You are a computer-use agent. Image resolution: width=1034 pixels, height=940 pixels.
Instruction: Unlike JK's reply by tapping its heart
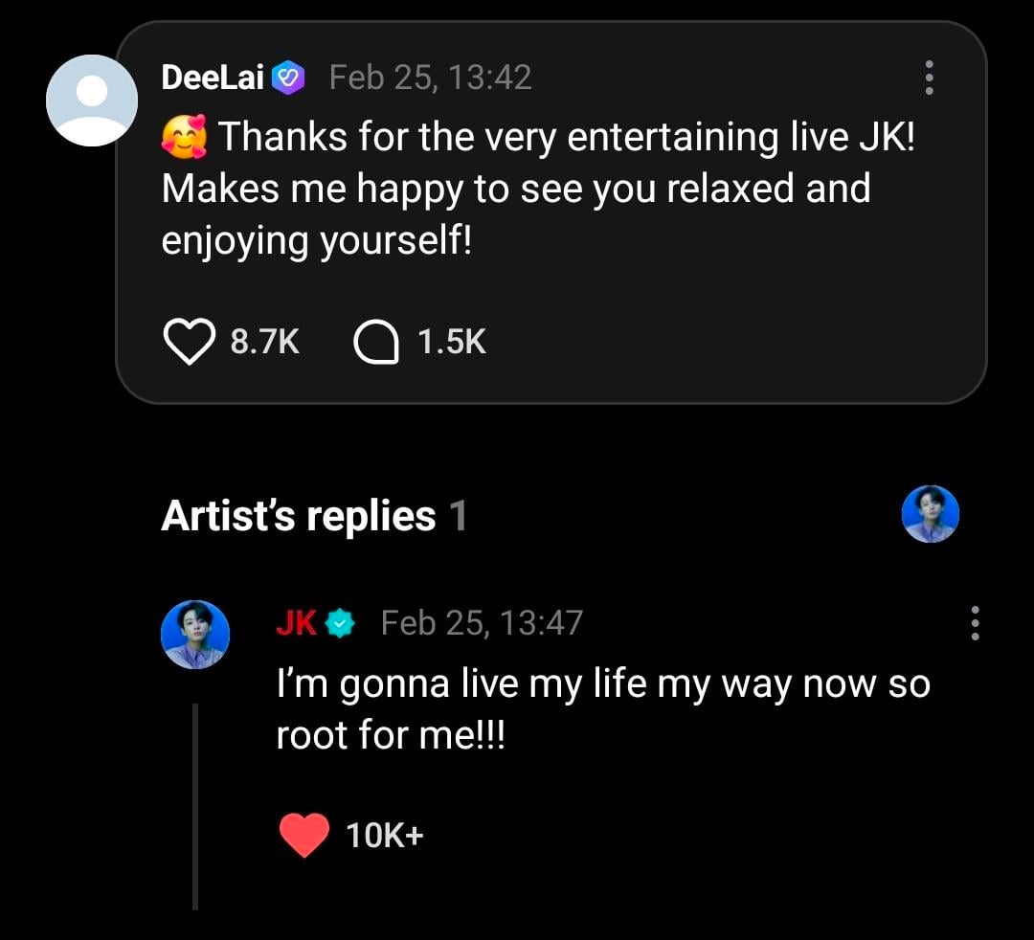[303, 833]
